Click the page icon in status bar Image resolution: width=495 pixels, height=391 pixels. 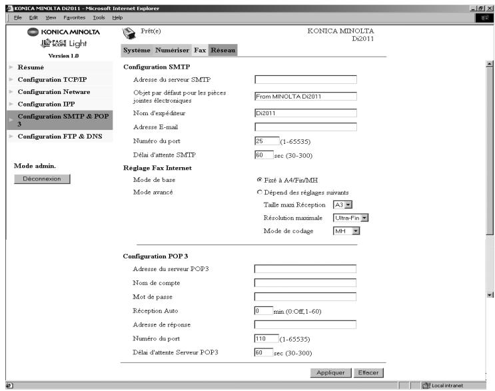point(9,385)
